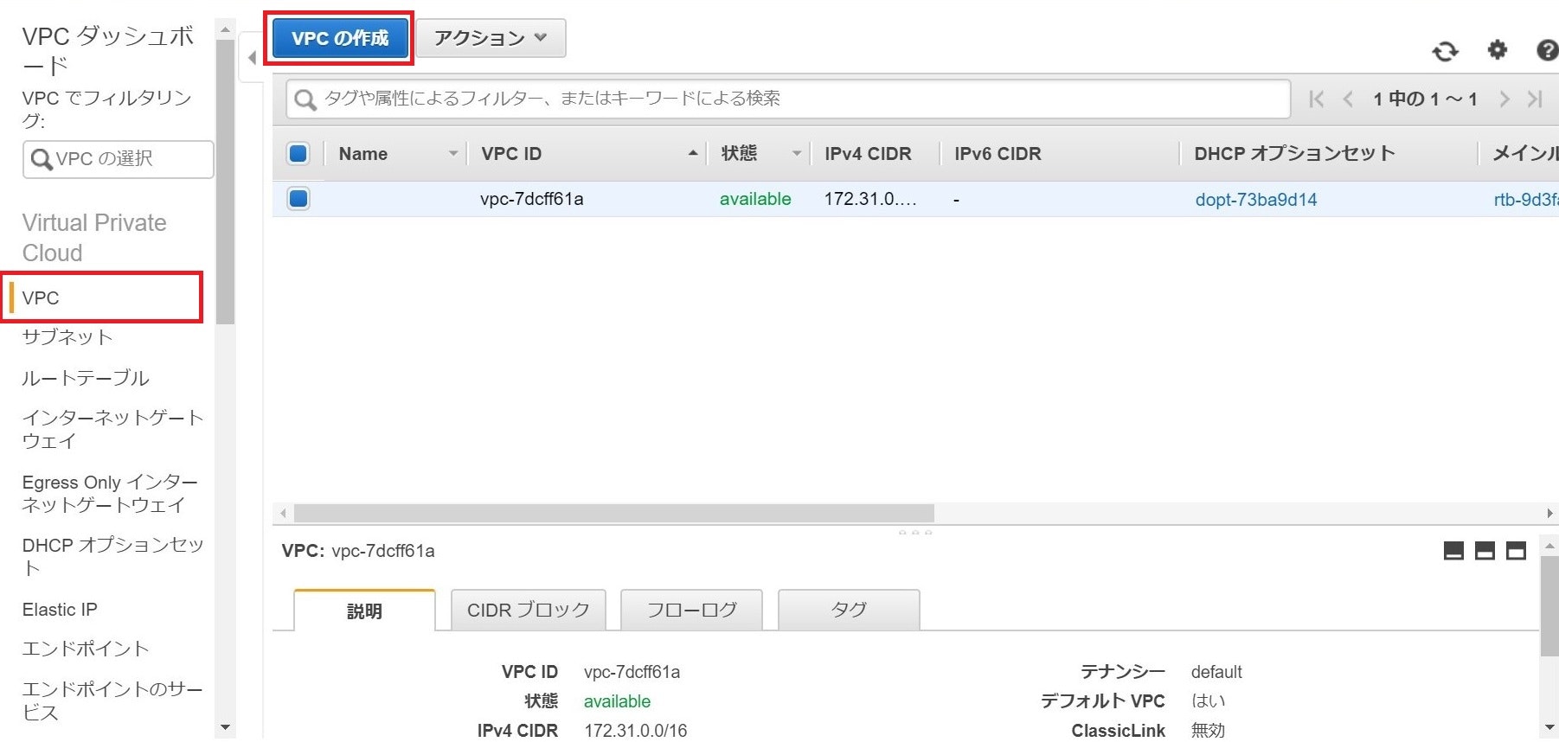Click table scrollbar left arrow
The image size is (1559, 742).
tap(283, 514)
